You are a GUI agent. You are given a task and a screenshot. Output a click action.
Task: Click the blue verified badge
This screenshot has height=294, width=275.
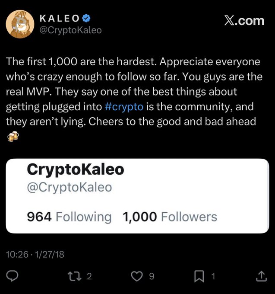coord(86,19)
